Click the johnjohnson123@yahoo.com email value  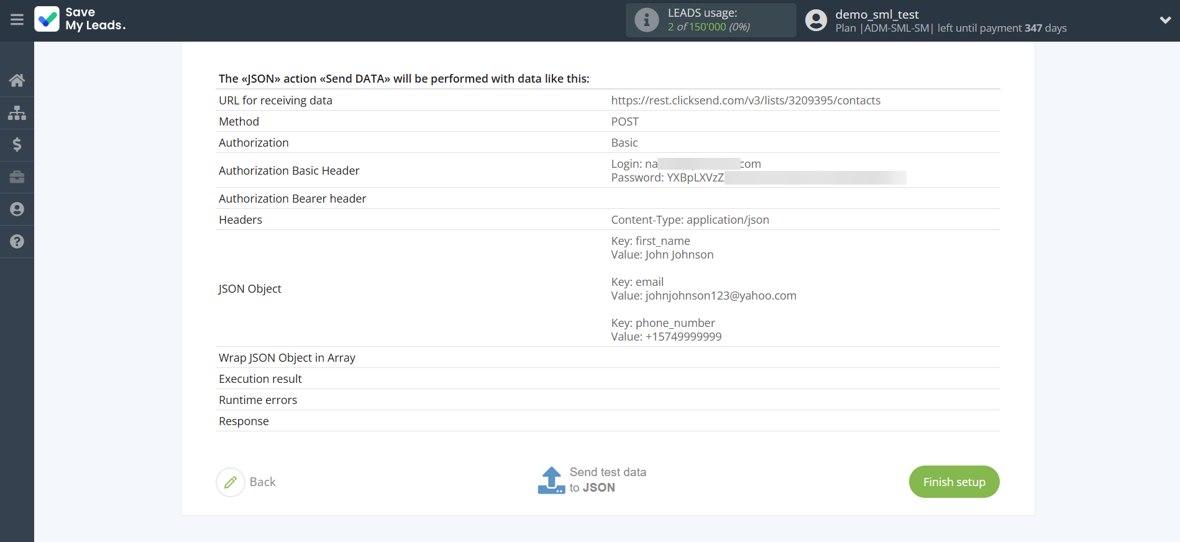click(x=720, y=295)
